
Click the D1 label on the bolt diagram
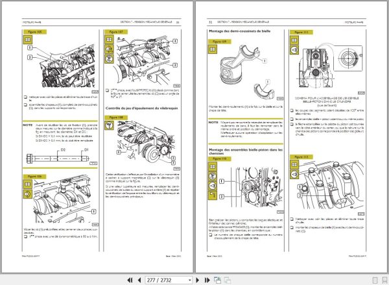click(x=86, y=150)
